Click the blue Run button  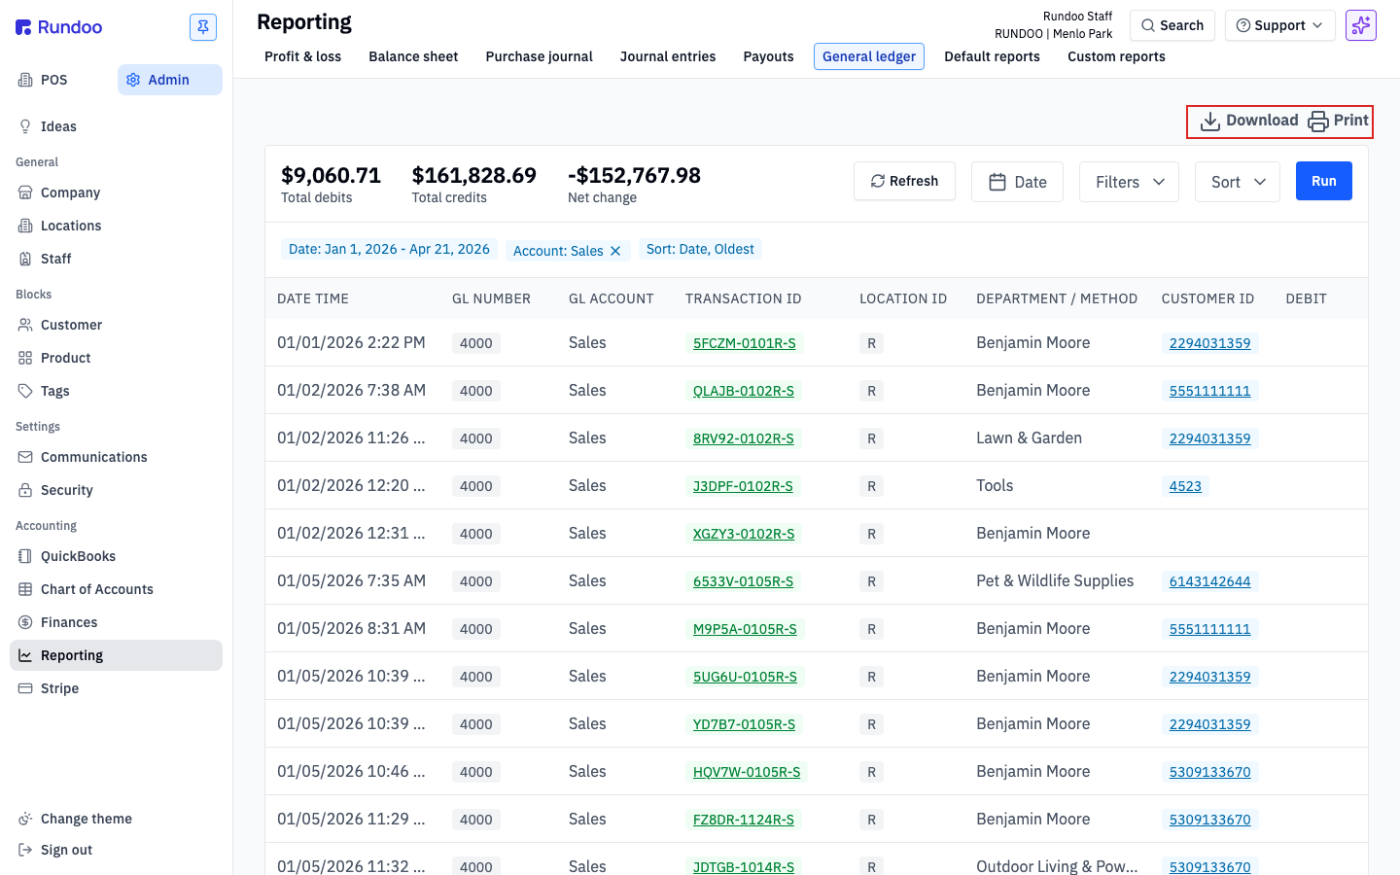1323,181
